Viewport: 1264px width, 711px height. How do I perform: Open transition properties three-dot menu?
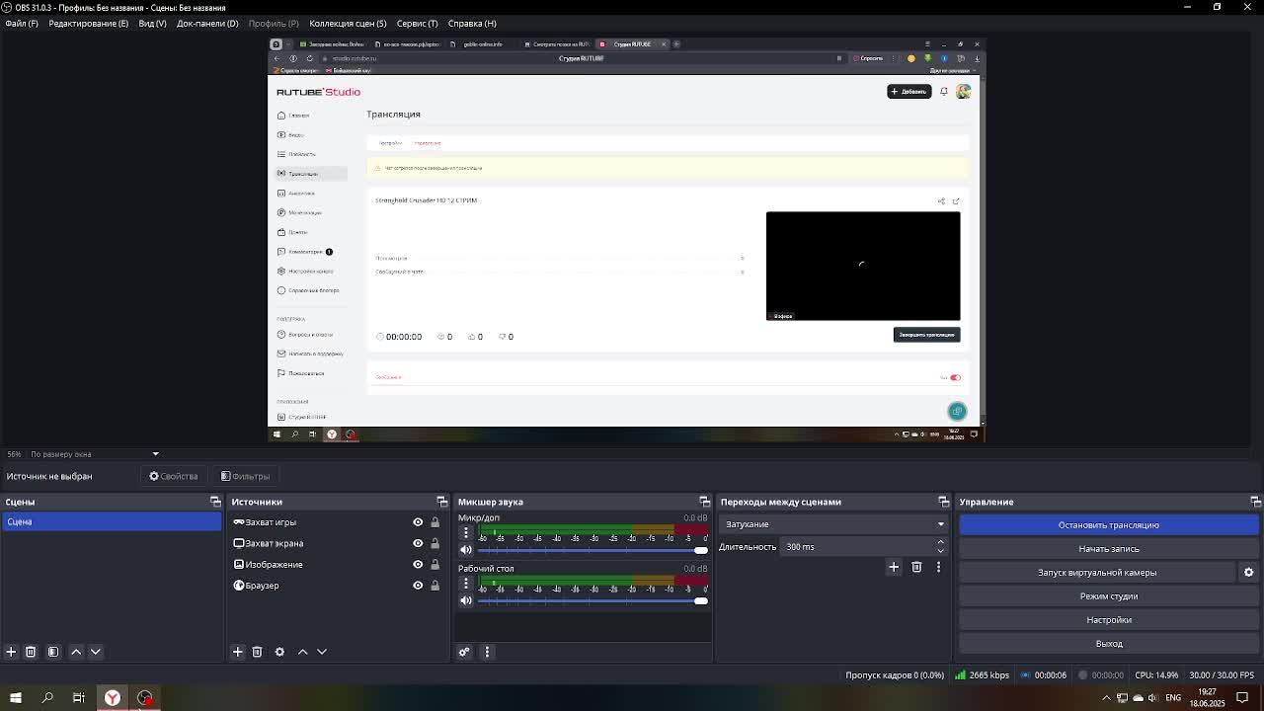(x=938, y=567)
